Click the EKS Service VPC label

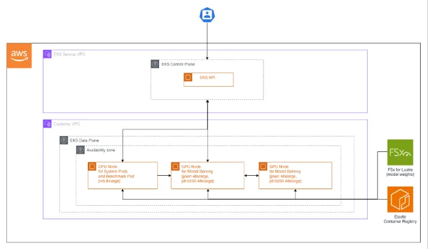point(70,54)
